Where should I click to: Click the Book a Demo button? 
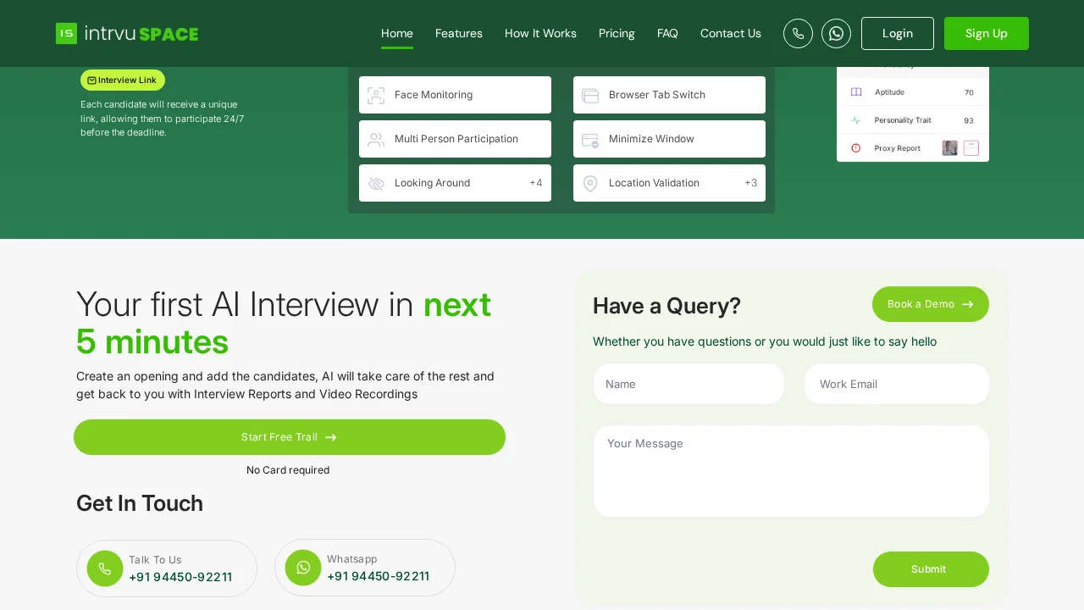click(x=930, y=304)
